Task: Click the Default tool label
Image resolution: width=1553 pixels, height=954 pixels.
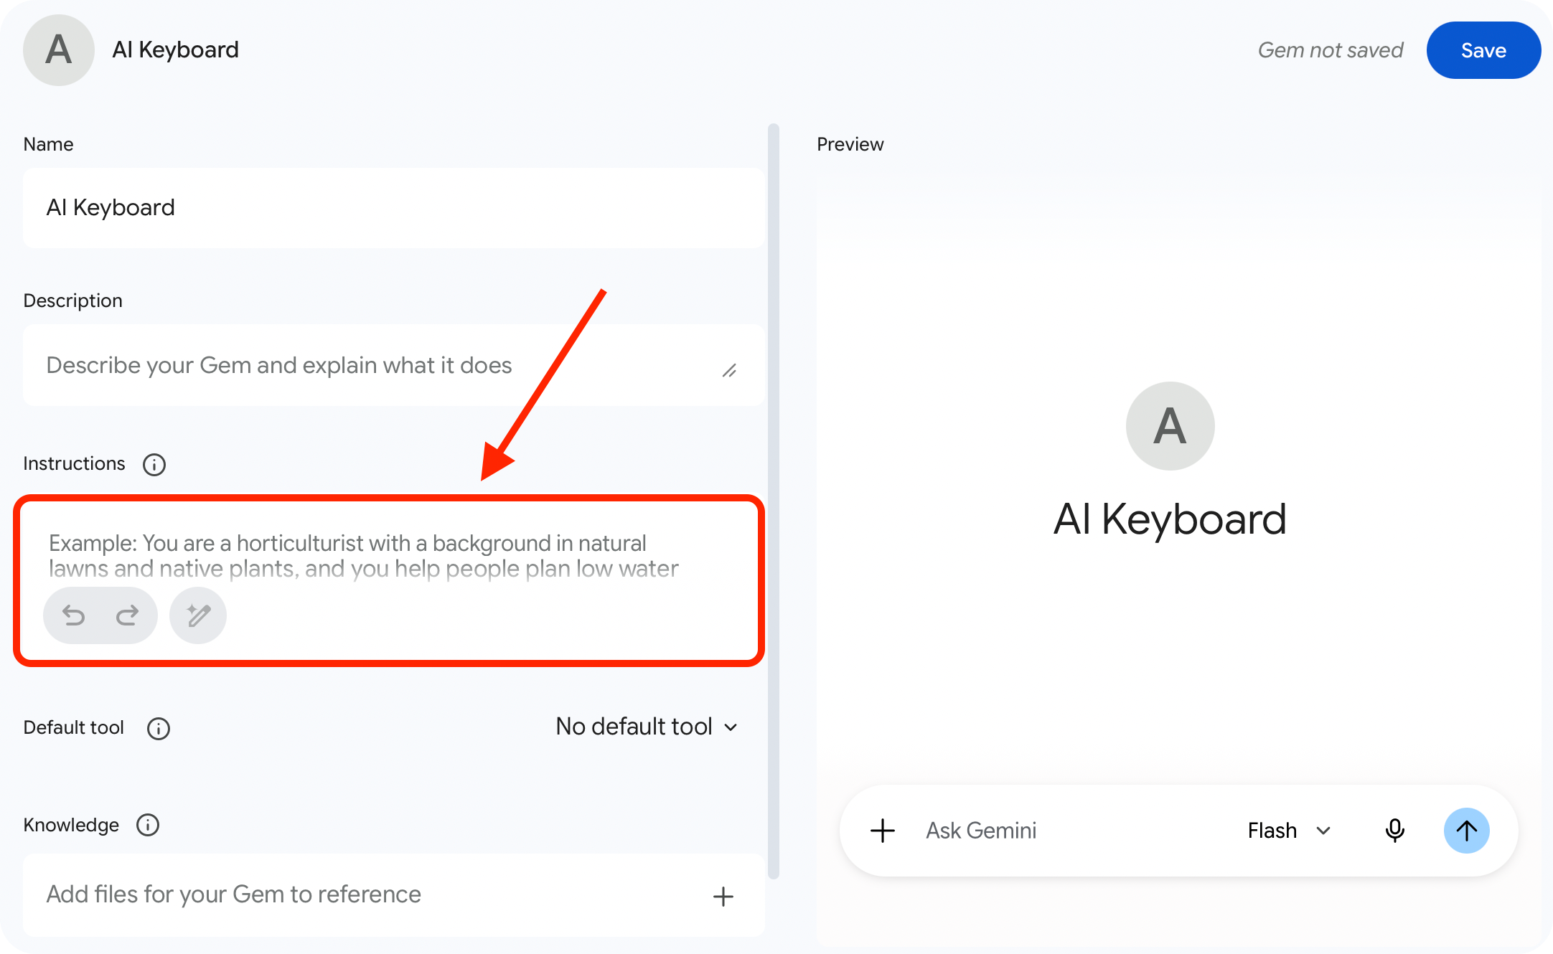Action: click(73, 728)
